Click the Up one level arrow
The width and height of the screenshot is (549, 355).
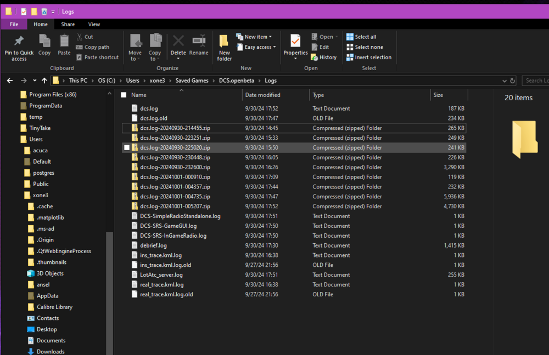coord(44,81)
